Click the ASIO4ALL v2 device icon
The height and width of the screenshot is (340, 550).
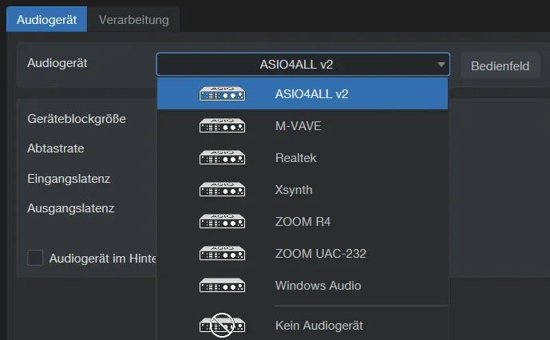[222, 94]
